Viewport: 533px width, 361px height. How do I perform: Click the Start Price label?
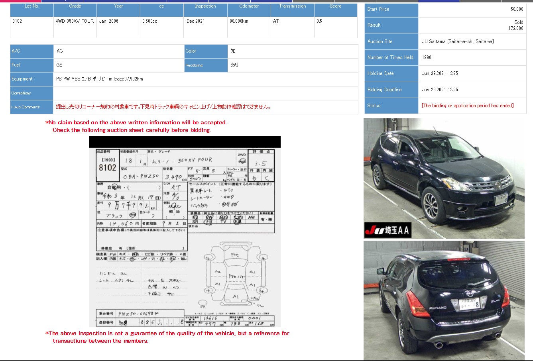coord(378,9)
